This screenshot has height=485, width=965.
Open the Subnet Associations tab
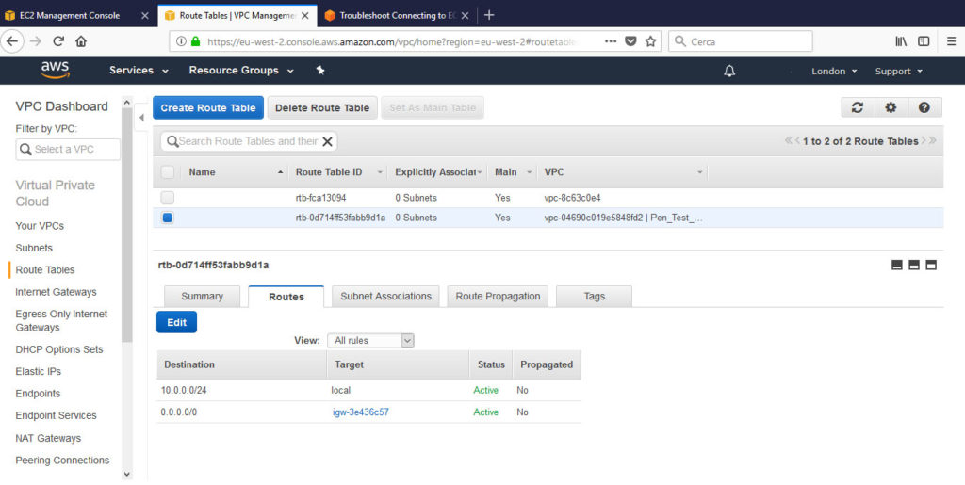coord(385,297)
